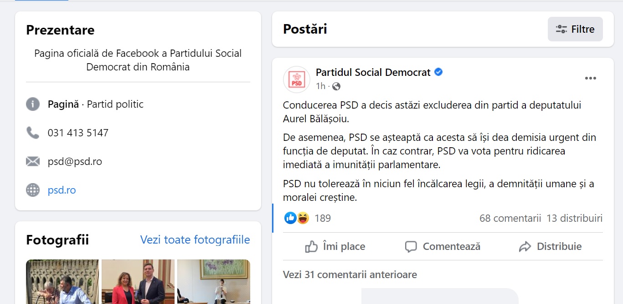The height and width of the screenshot is (304, 623).
Task: Click the like reaction emoji icon
Action: [x=290, y=218]
